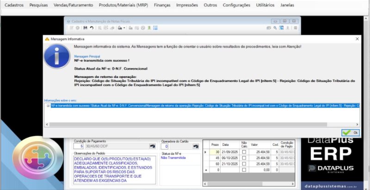Select the Prazo 60 cell in the grid
The image size is (370, 190).
214,164
